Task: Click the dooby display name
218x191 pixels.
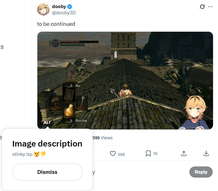Action: (x=59, y=7)
